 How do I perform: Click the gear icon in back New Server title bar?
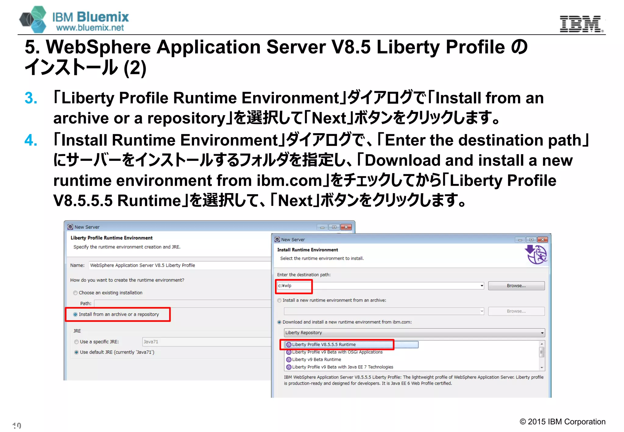click(70, 227)
